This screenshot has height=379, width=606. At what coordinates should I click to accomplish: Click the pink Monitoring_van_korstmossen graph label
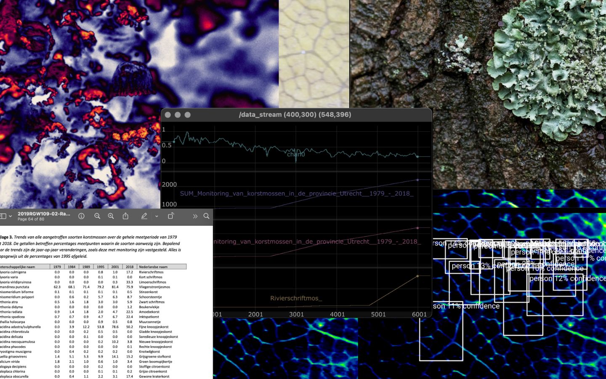pyautogui.click(x=317, y=241)
